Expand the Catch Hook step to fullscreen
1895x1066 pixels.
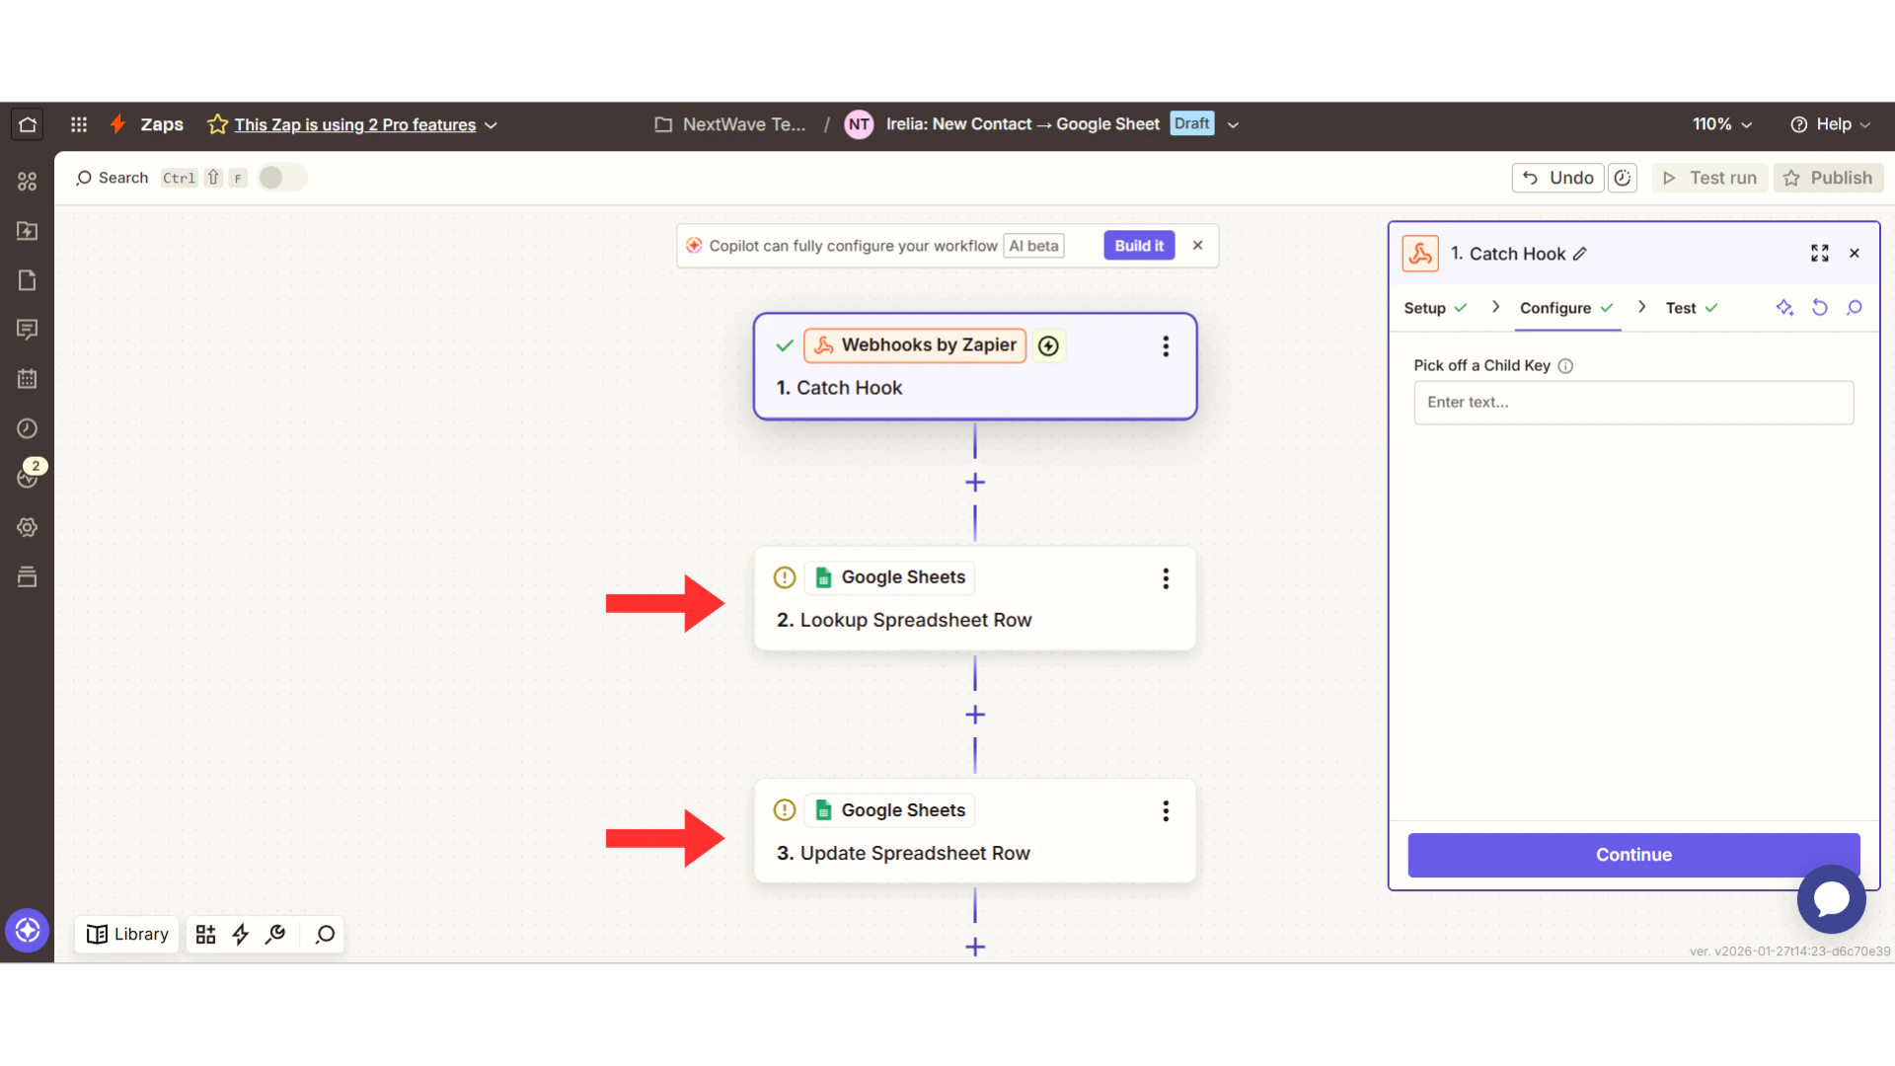point(1820,253)
